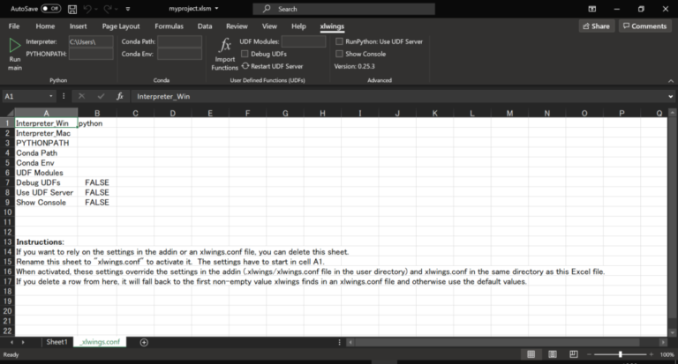Screen dimensions: 678x364
Task: Adjust the zoom slider handle
Action: (620, 354)
